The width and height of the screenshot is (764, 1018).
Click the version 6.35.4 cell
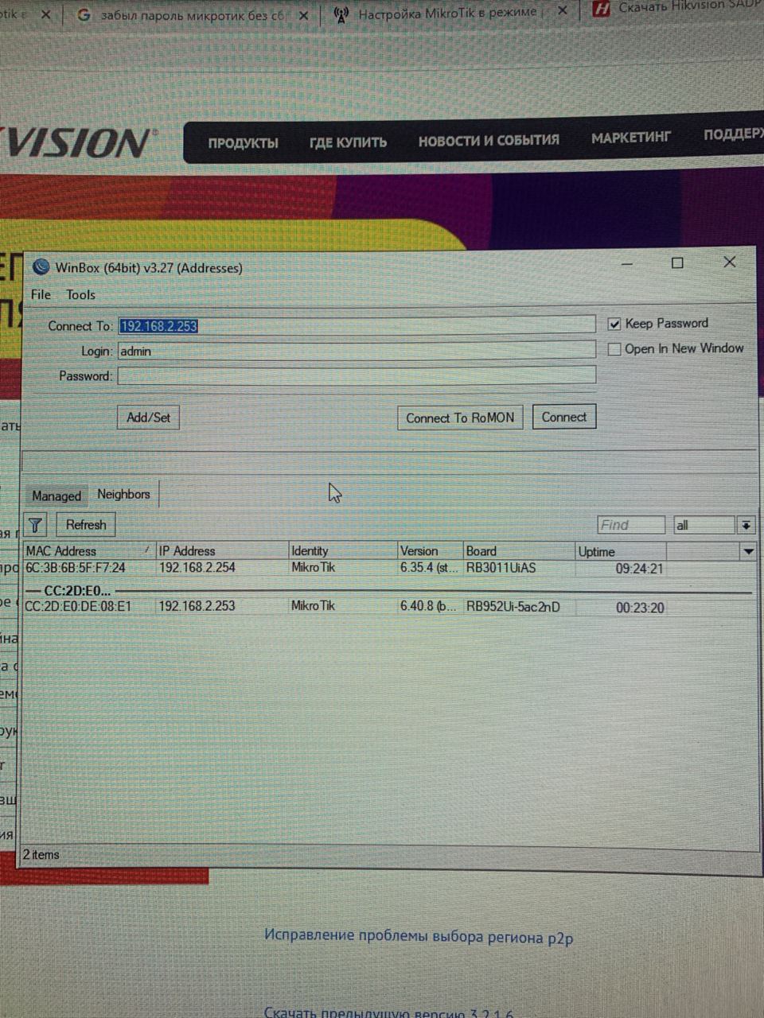pos(430,568)
